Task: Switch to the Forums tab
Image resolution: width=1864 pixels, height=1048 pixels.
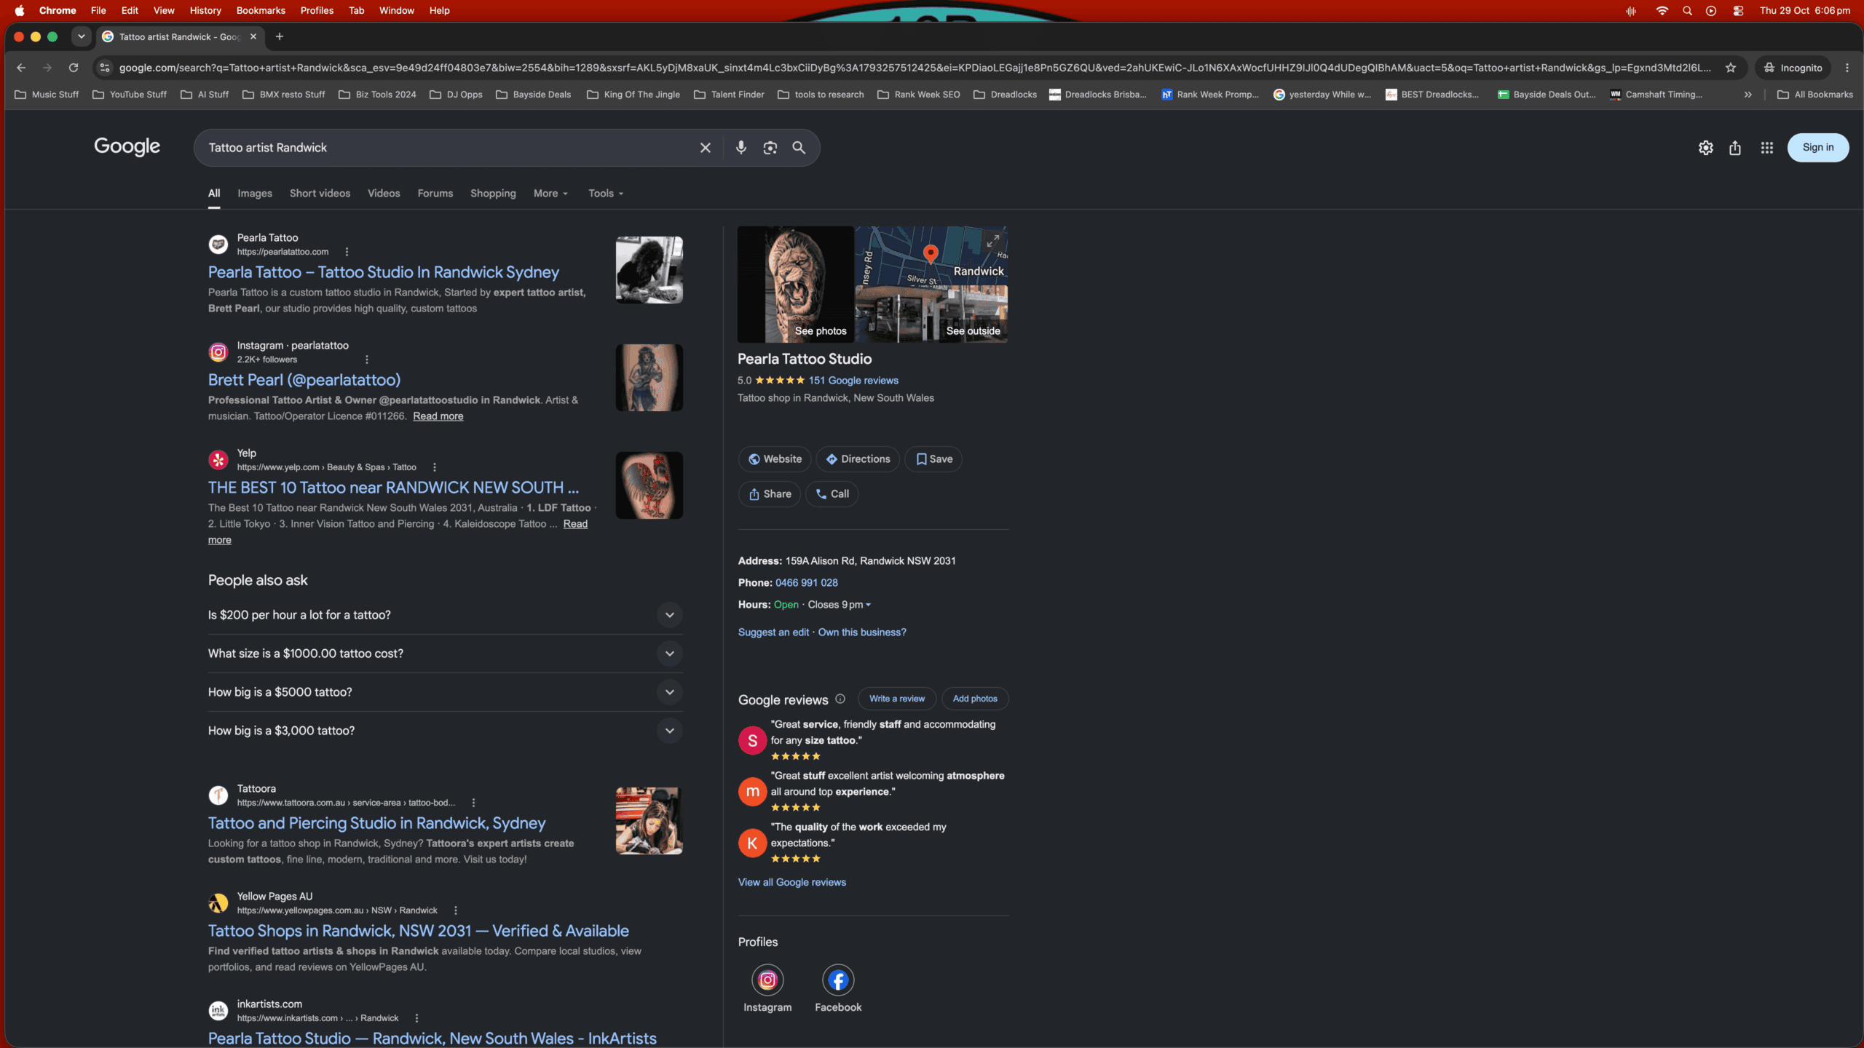Action: tap(435, 194)
